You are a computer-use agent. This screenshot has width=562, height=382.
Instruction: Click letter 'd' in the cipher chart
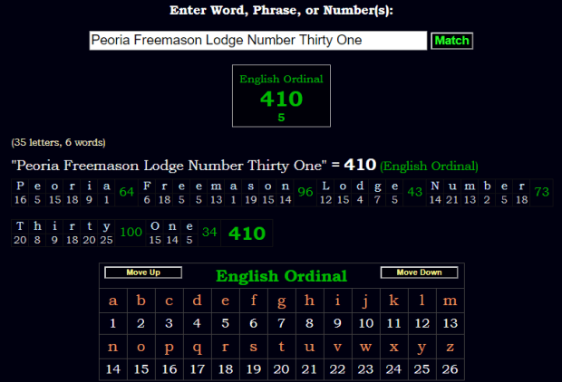197,301
